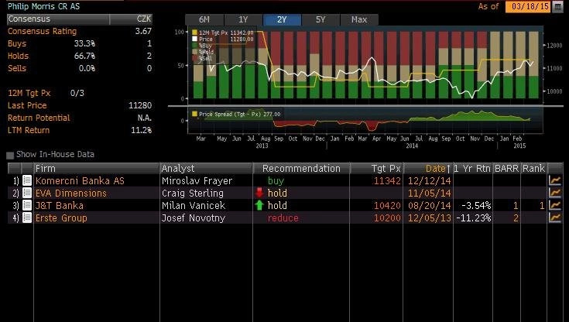The image size is (569, 322).
Task: Open Erste Group report document icon
Action: [27, 218]
